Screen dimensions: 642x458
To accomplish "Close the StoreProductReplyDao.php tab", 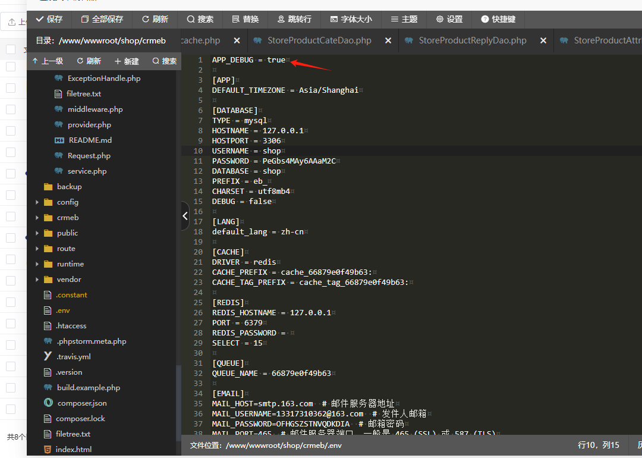I will pyautogui.click(x=543, y=40).
